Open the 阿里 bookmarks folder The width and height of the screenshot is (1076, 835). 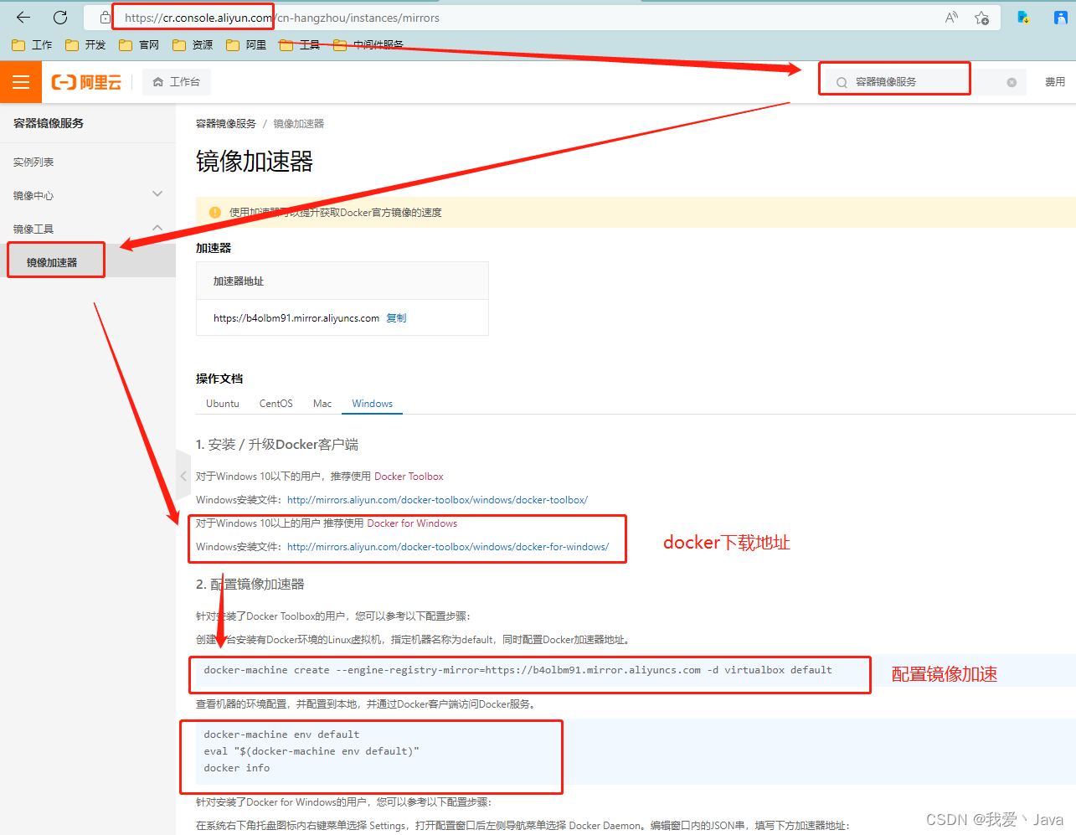tap(246, 45)
